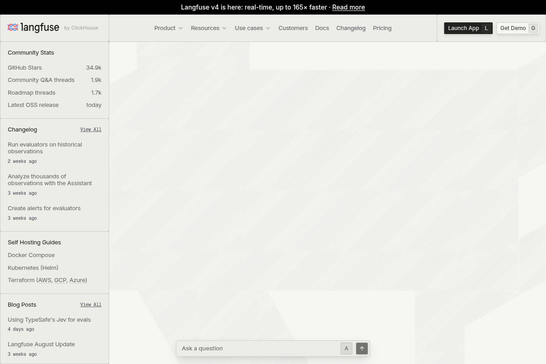View all Changelog entries
This screenshot has width=546, height=364.
[91, 130]
